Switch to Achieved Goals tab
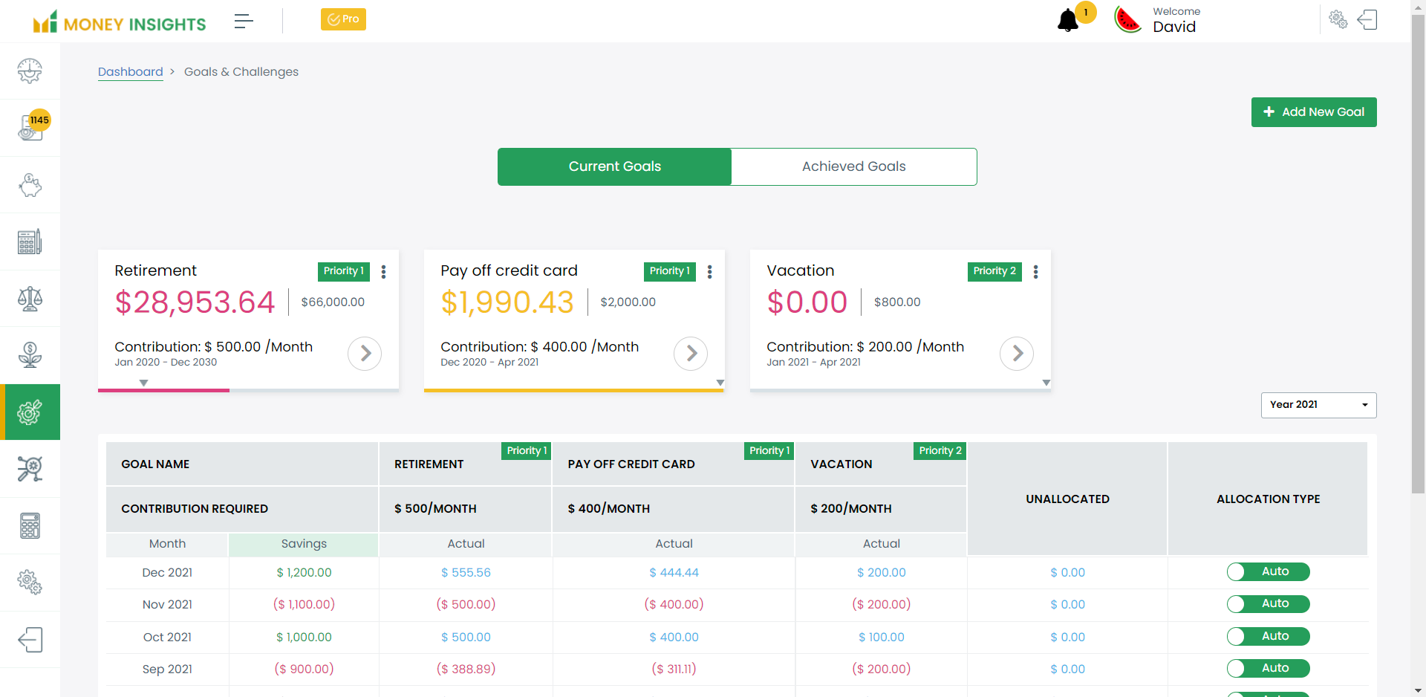Screen dimensions: 1426x697 [853, 166]
